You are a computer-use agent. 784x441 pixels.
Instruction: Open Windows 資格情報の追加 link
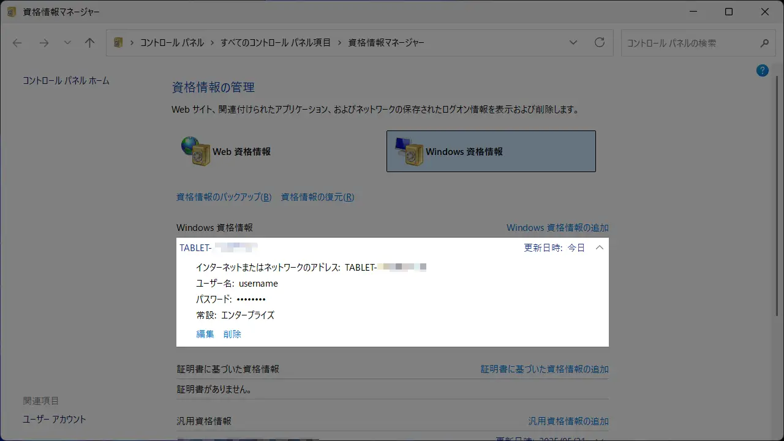(x=557, y=228)
